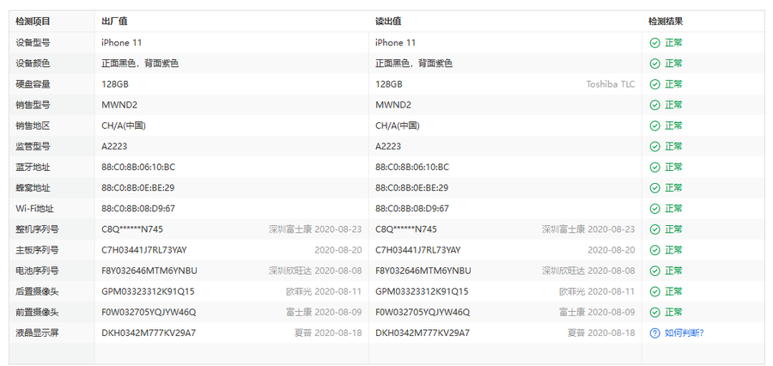
Task: Click the 正常 text in 设备型号 row
Action: 673,43
